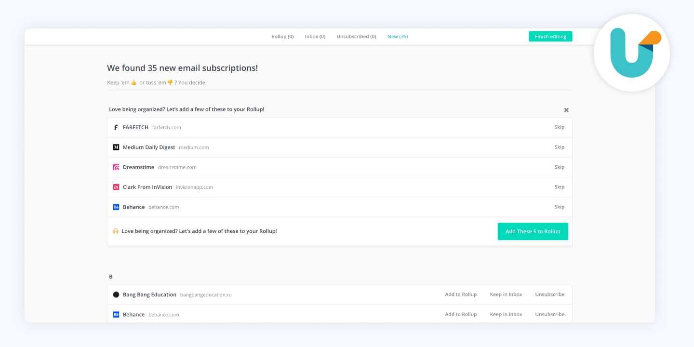Add Bang Bang Education to Rollup
The width and height of the screenshot is (694, 347).
[x=461, y=294]
